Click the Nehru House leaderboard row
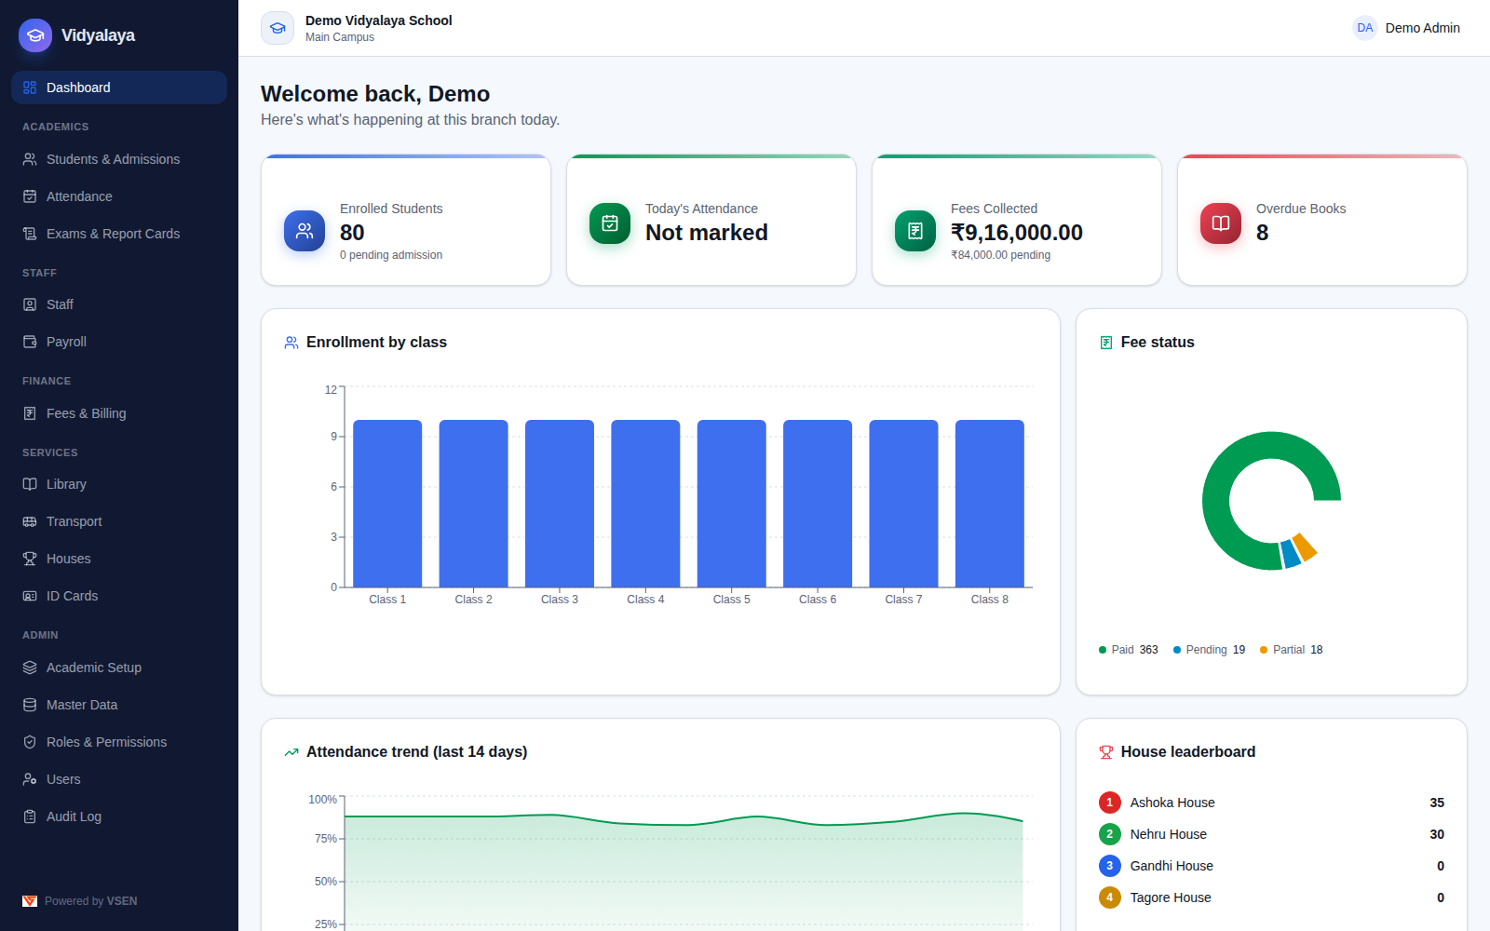The image size is (1490, 931). (x=1271, y=834)
